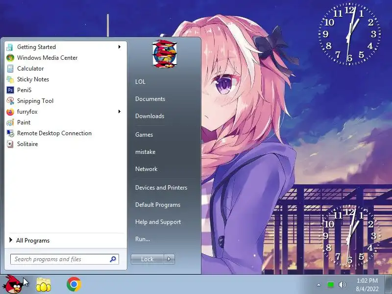Open Games from Start menu
Screen dimensions: 392x294
(x=144, y=135)
